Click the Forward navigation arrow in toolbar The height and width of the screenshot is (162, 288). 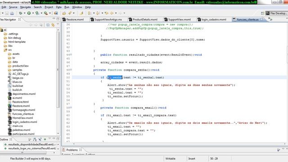pos(120,13)
